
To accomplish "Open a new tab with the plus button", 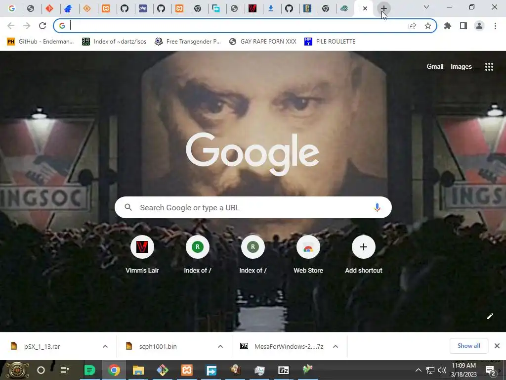I will 383,8.
